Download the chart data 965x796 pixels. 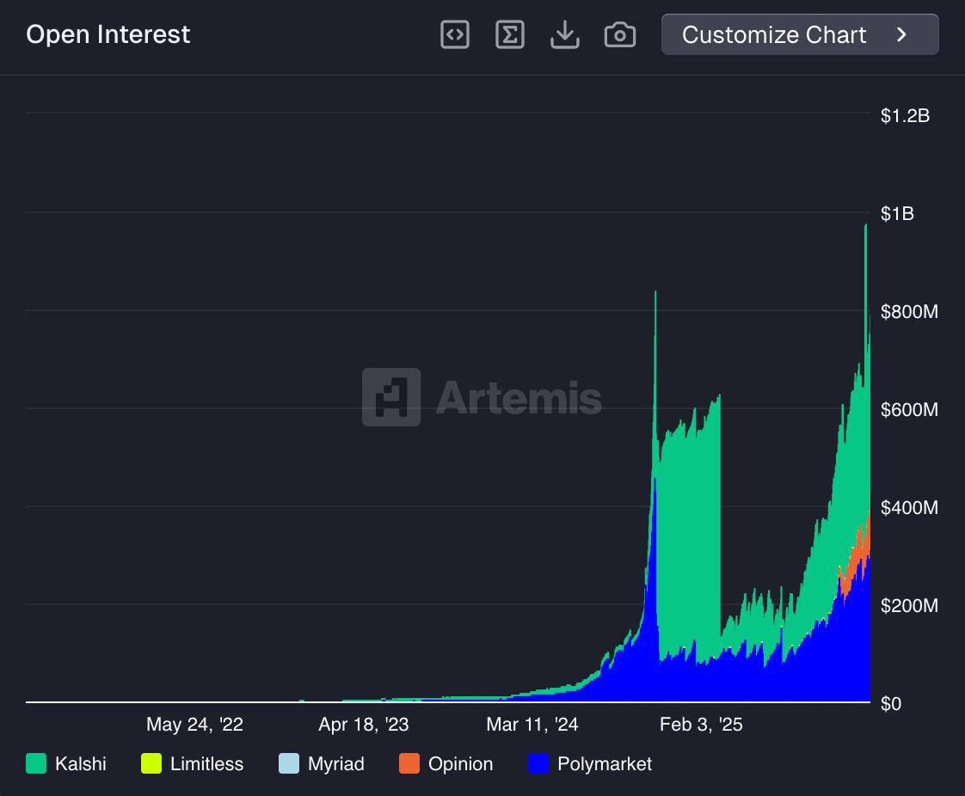click(564, 34)
